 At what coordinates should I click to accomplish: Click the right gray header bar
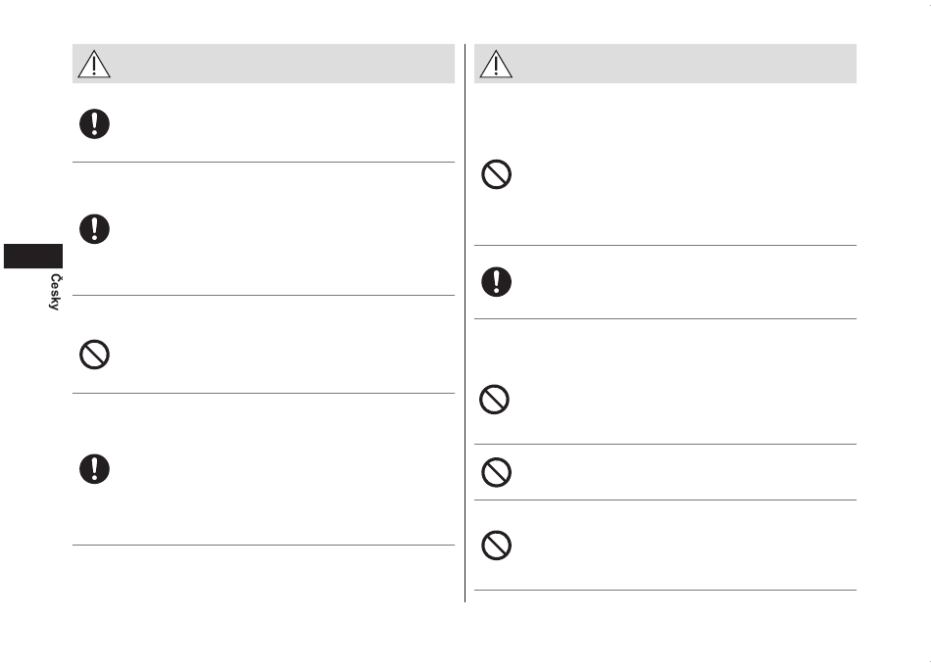[665, 64]
